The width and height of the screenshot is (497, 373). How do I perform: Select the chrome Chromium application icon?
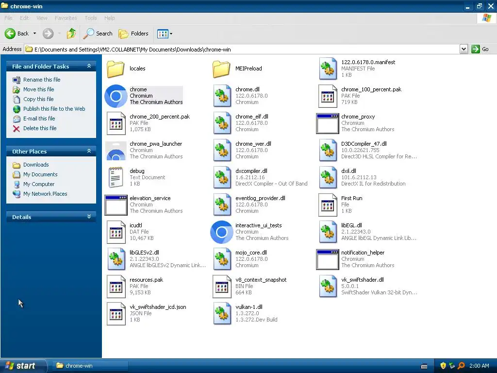point(116,96)
